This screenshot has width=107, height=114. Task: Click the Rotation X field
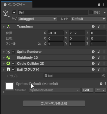pos(56,38)
